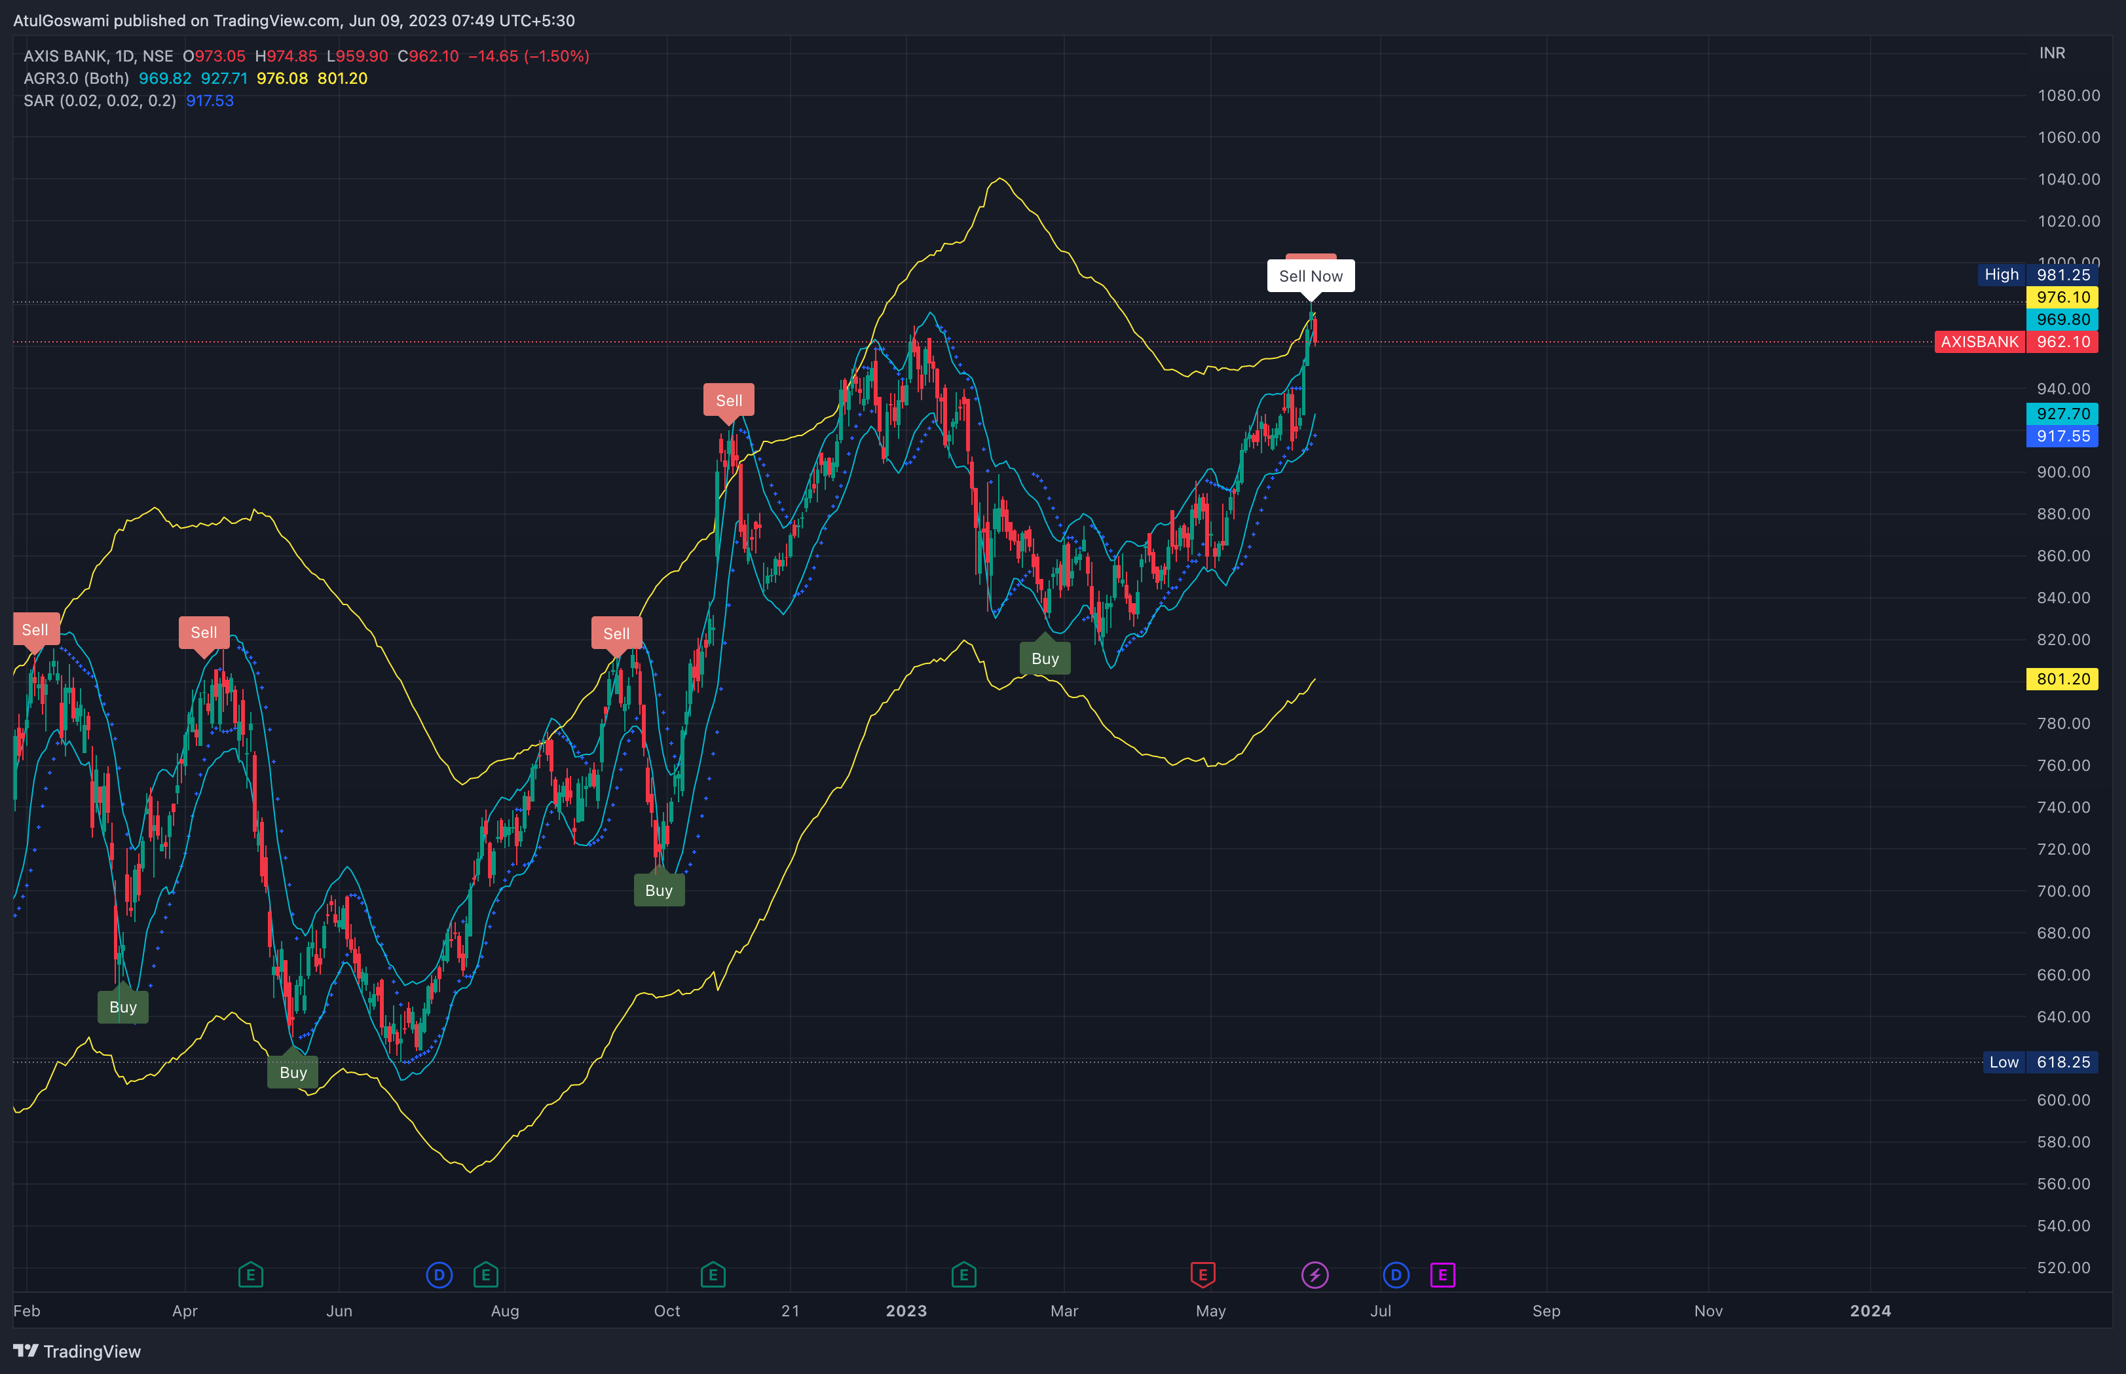Click the magenta E icon after Jul

click(x=1443, y=1275)
